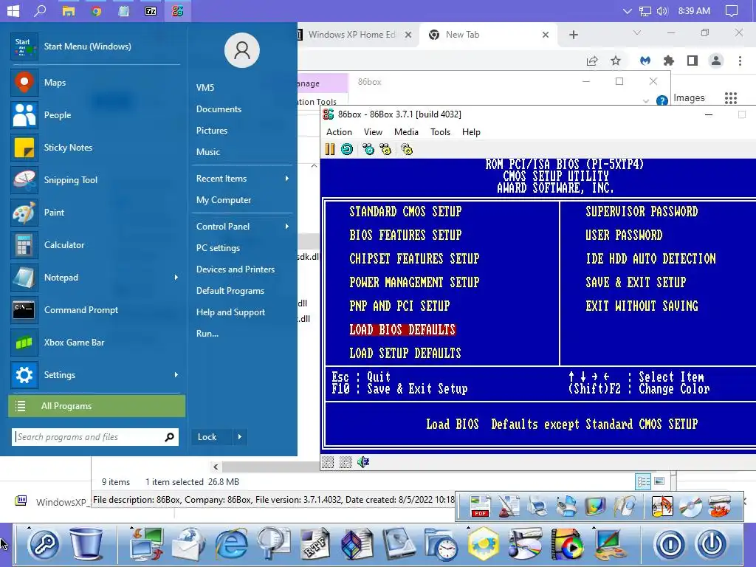The width and height of the screenshot is (756, 567).
Task: Open settings gear icon in 86Box toolbar
Action: point(407,149)
